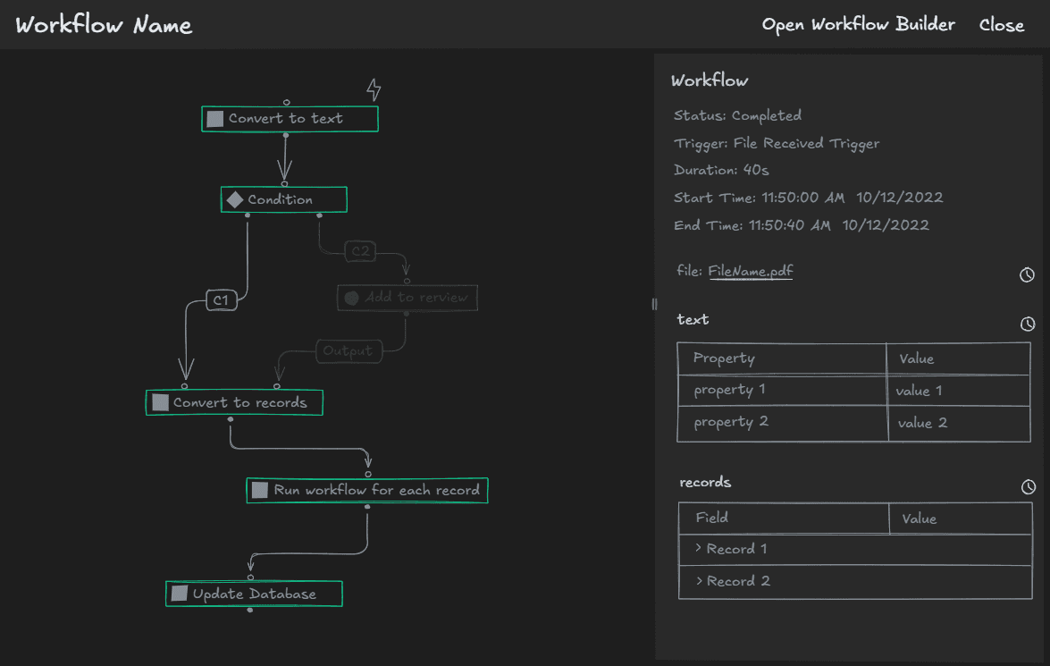Click the Output label below Add to review
The height and width of the screenshot is (666, 1050).
point(349,350)
